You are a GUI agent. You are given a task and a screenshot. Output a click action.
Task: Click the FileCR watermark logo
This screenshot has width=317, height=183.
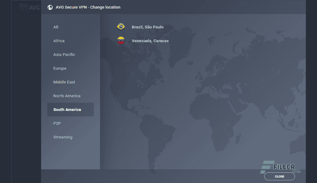[280, 167]
